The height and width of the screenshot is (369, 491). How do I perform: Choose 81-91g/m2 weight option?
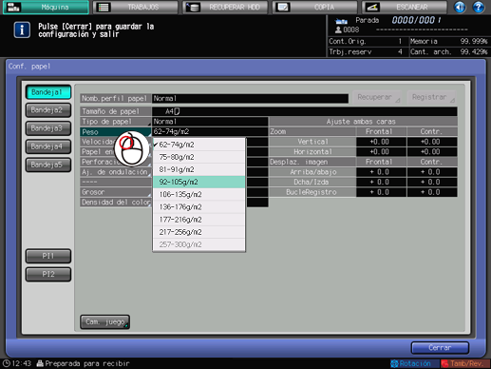(198, 169)
